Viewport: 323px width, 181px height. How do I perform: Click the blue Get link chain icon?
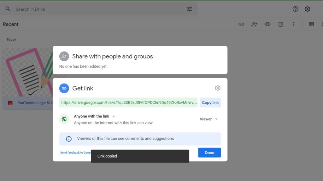pos(64,88)
